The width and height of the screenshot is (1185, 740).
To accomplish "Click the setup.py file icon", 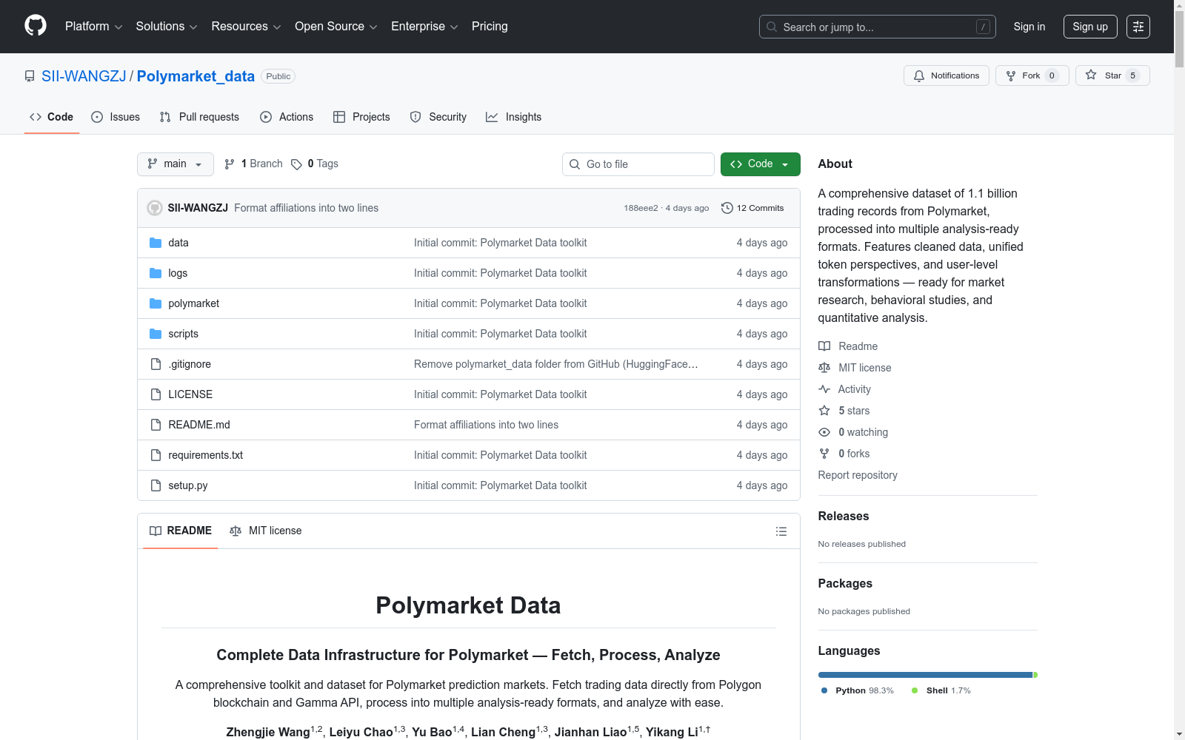I will [x=156, y=485].
